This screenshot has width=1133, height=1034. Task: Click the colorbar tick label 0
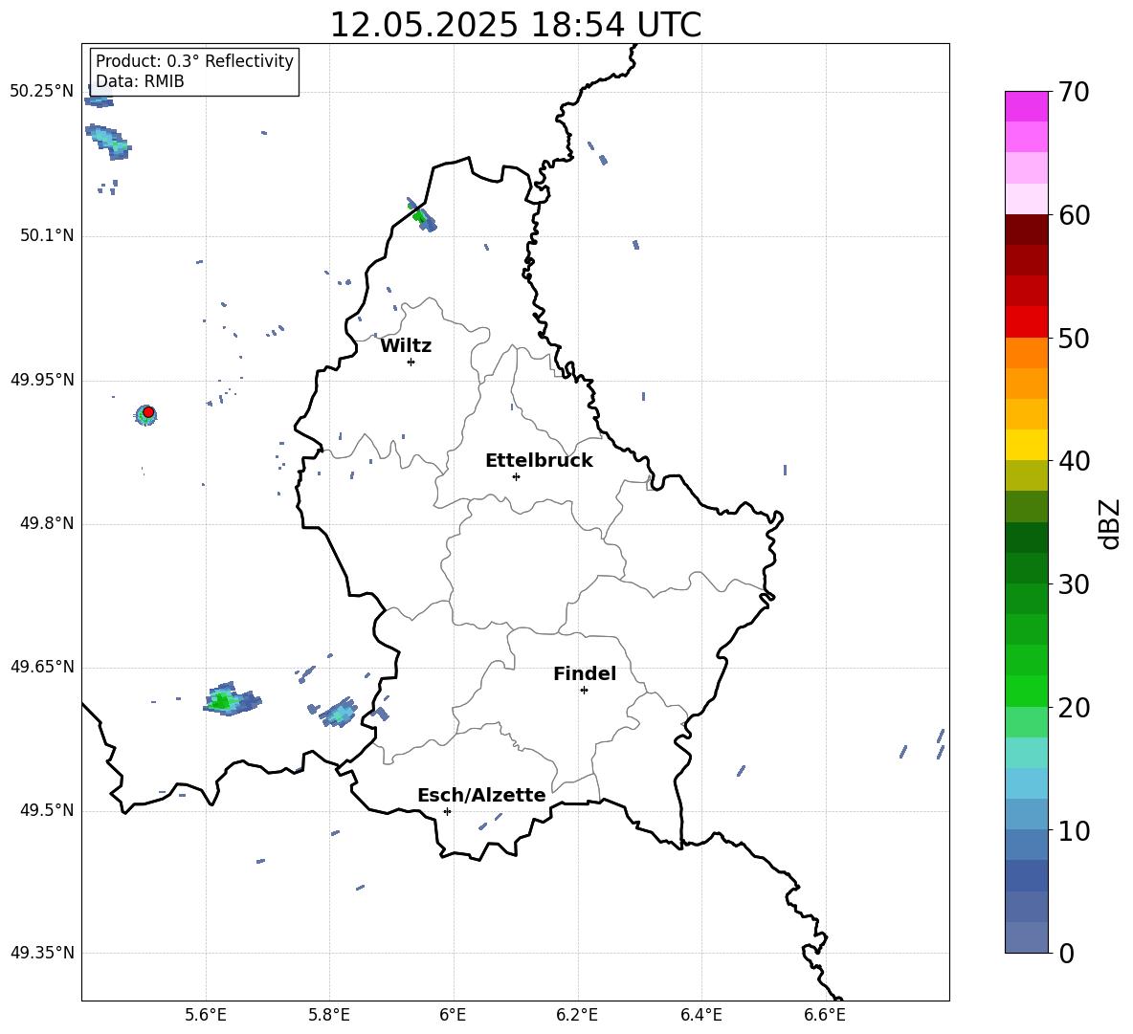1067,953
